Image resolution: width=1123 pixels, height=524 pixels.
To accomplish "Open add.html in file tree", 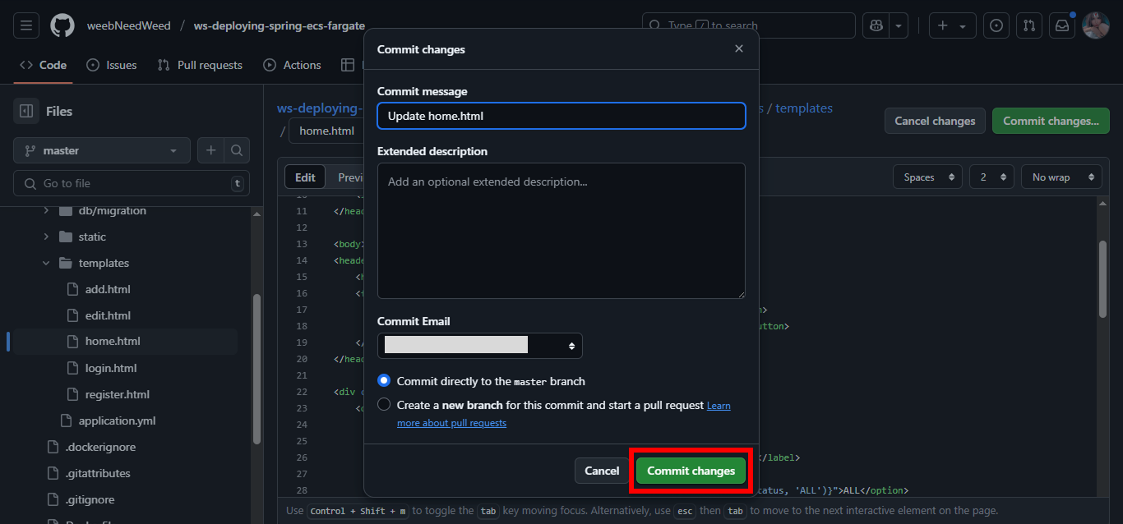I will (x=108, y=289).
